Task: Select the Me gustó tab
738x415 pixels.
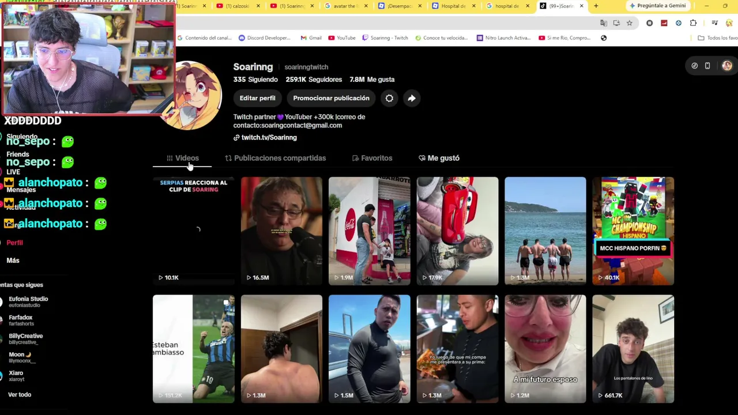Action: pyautogui.click(x=439, y=158)
